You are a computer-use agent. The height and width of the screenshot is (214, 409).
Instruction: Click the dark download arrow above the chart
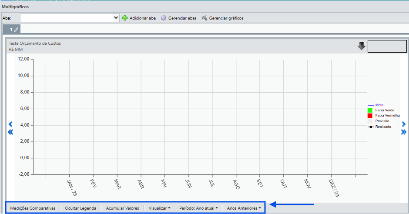(x=361, y=46)
